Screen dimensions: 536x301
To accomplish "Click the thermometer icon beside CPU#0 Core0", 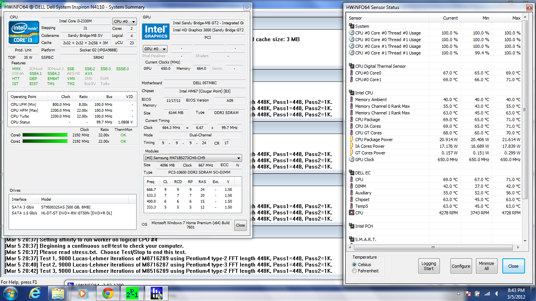I will pos(352,73).
